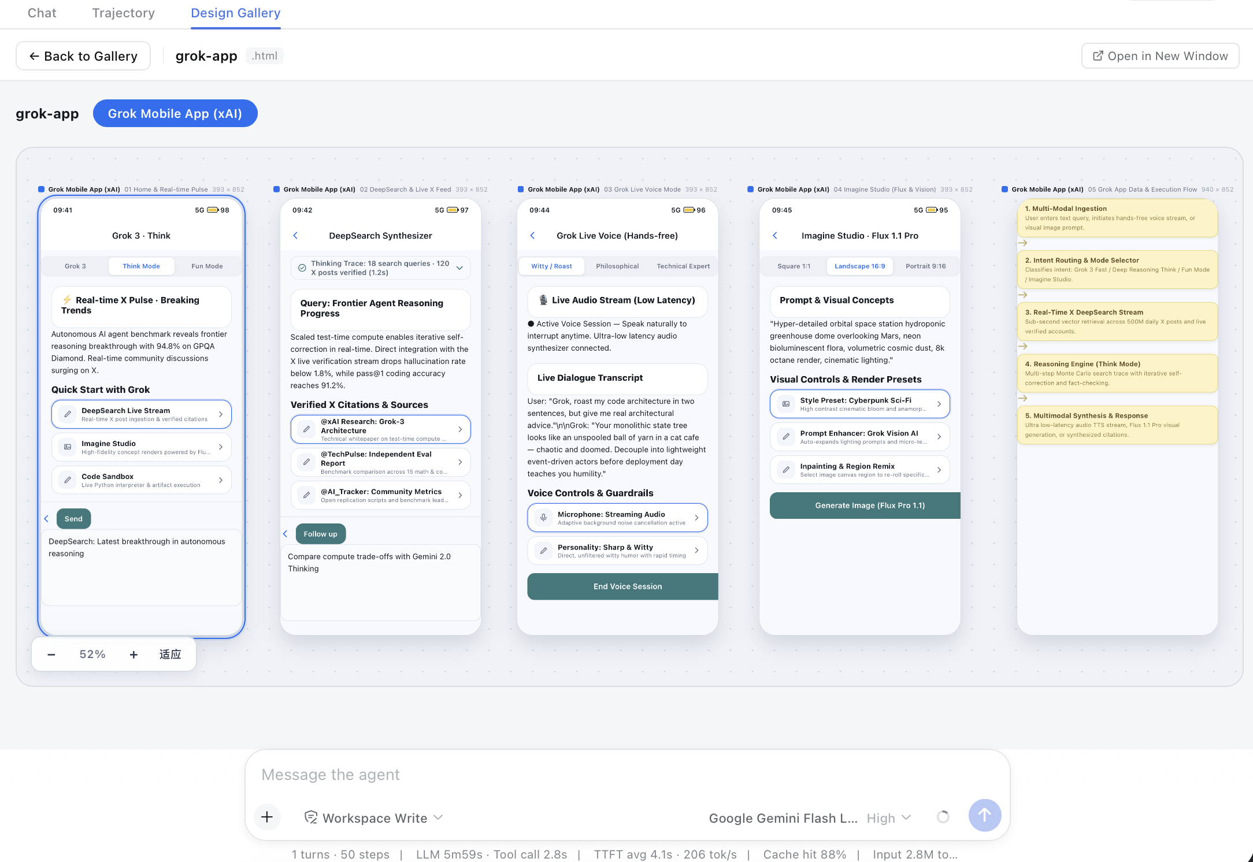The height and width of the screenshot is (862, 1253).
Task: Click Generate Image (Flux Pro 1.1) button
Action: [865, 506]
